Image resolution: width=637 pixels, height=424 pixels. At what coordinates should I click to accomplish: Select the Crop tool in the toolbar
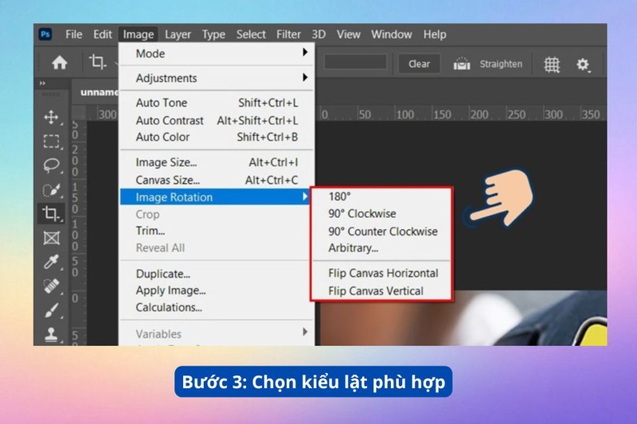51,213
